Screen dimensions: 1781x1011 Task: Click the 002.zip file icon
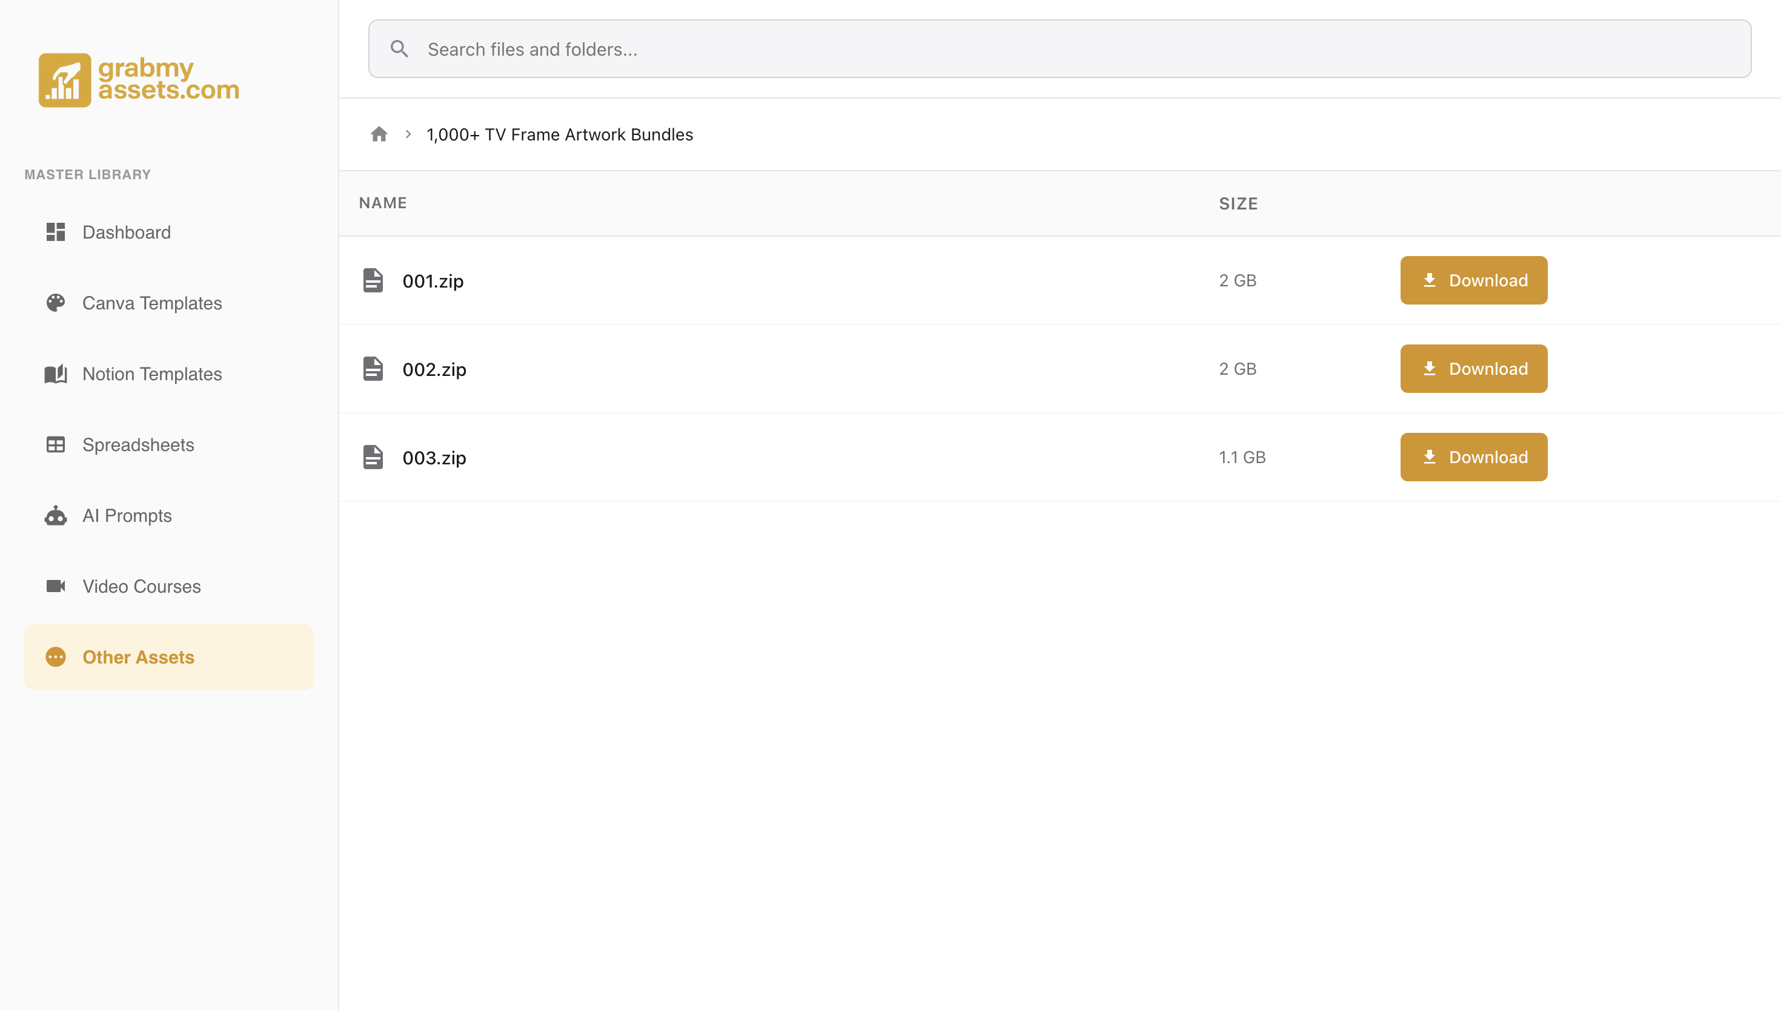point(373,369)
